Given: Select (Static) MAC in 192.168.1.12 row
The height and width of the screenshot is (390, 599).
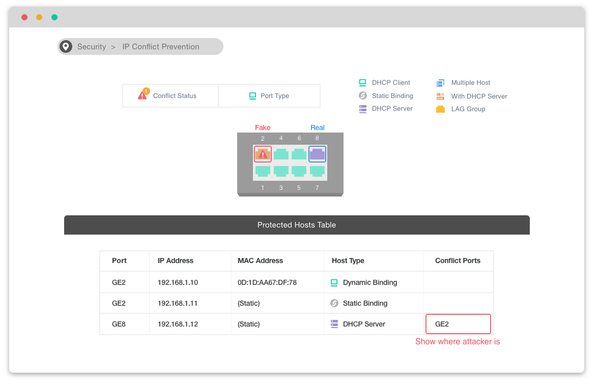Looking at the screenshot, I should click(249, 324).
